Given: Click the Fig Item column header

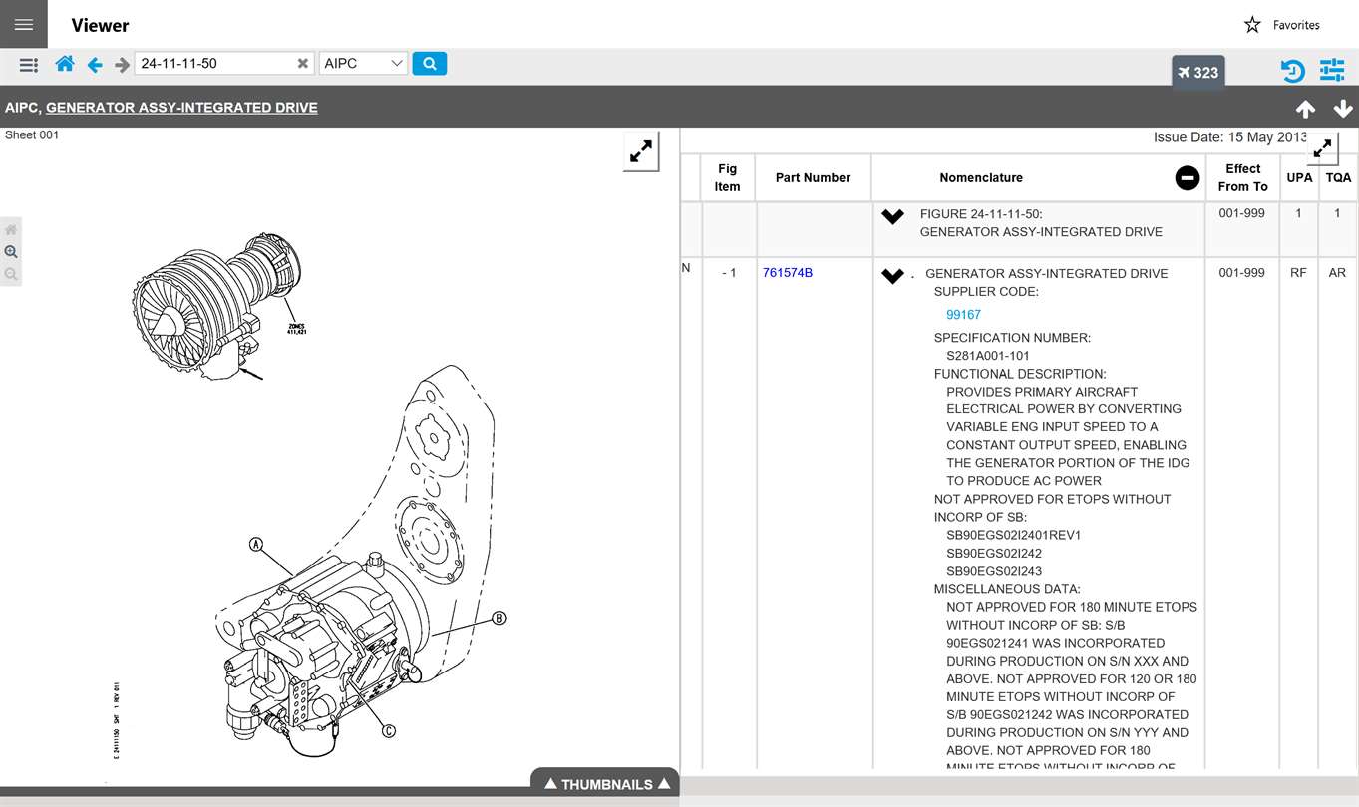Looking at the screenshot, I should [728, 177].
